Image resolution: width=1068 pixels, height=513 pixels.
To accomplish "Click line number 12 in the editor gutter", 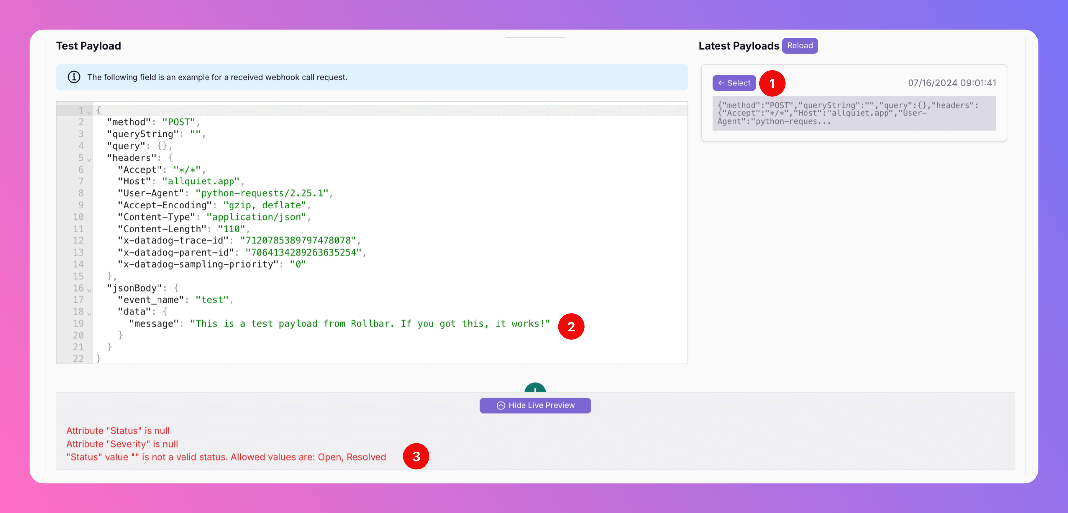I will [78, 240].
